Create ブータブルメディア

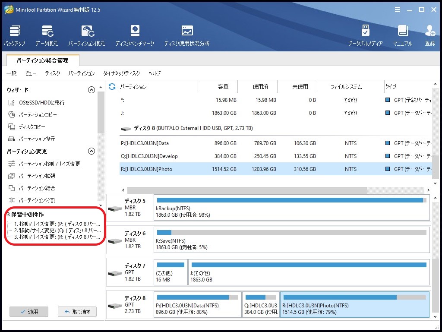[x=365, y=36]
